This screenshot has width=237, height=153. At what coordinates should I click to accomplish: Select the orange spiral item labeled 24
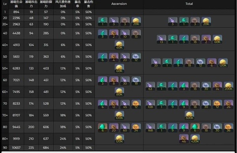(136, 128)
